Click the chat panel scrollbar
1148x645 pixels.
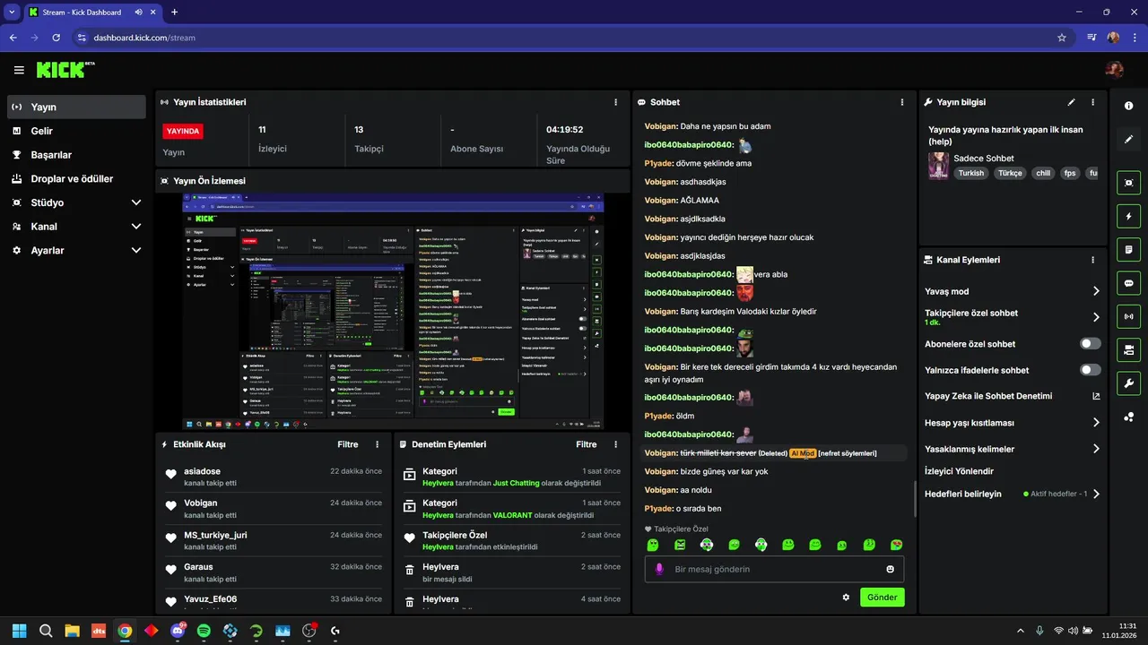[x=915, y=498]
